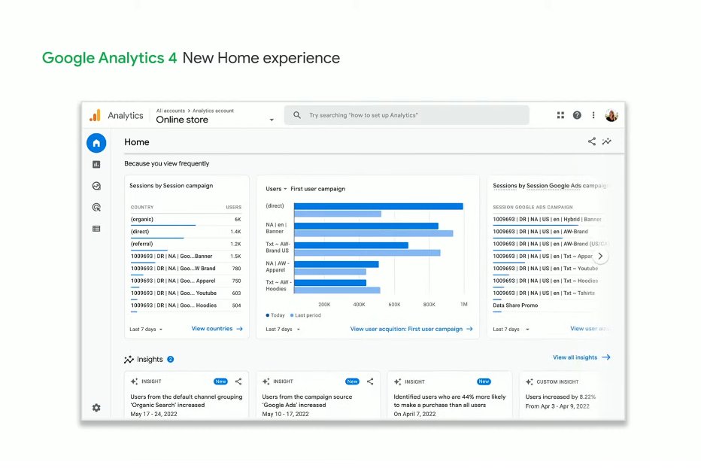701x468 pixels.
Task: Select the Goo...W Brand campaign row
Action: click(x=186, y=269)
